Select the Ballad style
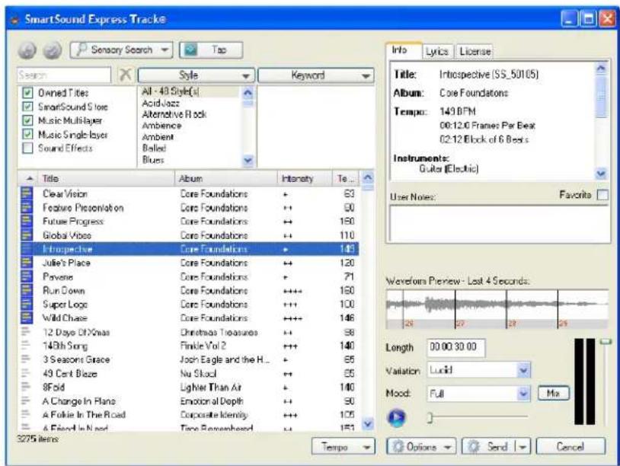This screenshot has width=620, height=466. click(154, 148)
